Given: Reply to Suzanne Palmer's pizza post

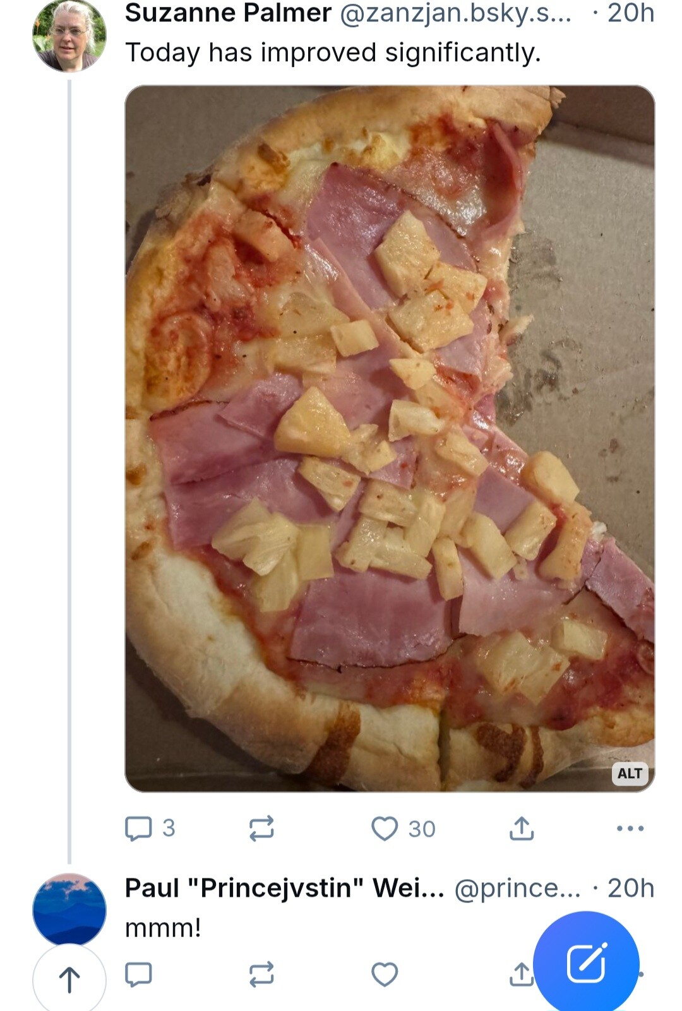Looking at the screenshot, I should click(150, 828).
